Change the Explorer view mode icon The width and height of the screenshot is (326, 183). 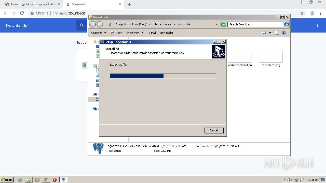coord(264,33)
